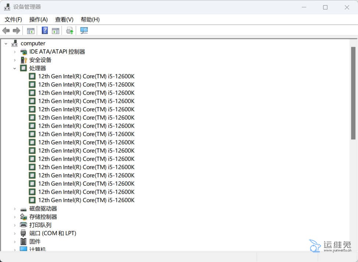Click the Back arrow toolbar icon
This screenshot has height=262, width=358.
(x=6, y=31)
